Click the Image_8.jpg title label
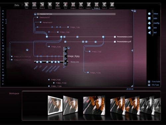Image resolution: width=166 pixels, height=125 pixels. [x=73, y=56]
